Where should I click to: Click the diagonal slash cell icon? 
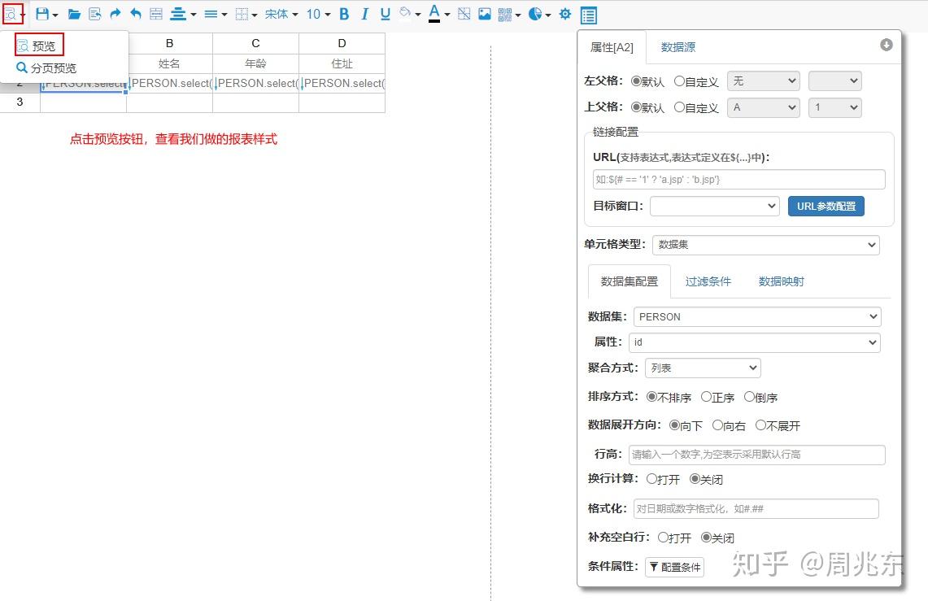click(464, 14)
